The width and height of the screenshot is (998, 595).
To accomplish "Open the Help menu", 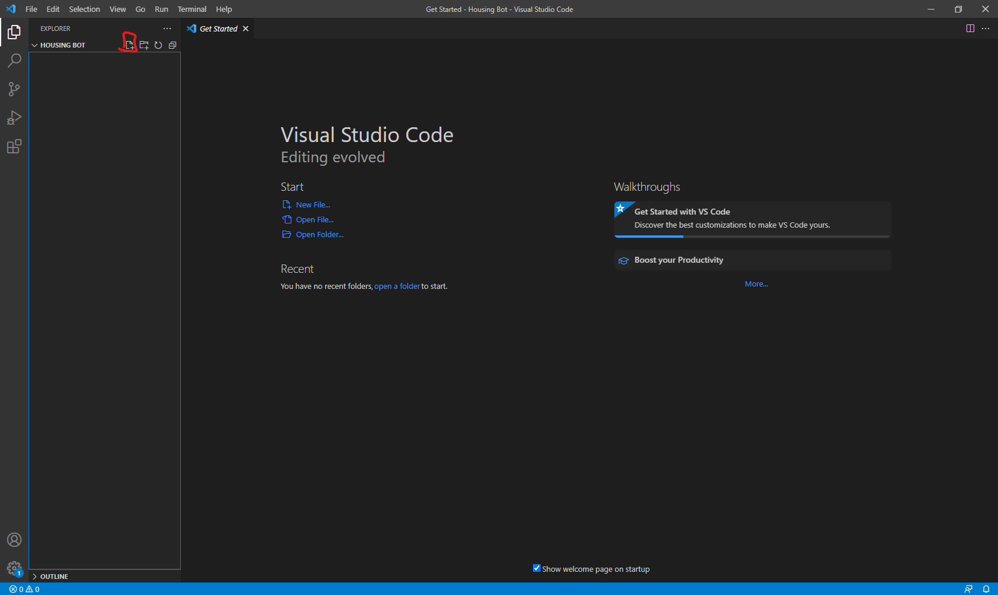I will pyautogui.click(x=224, y=9).
